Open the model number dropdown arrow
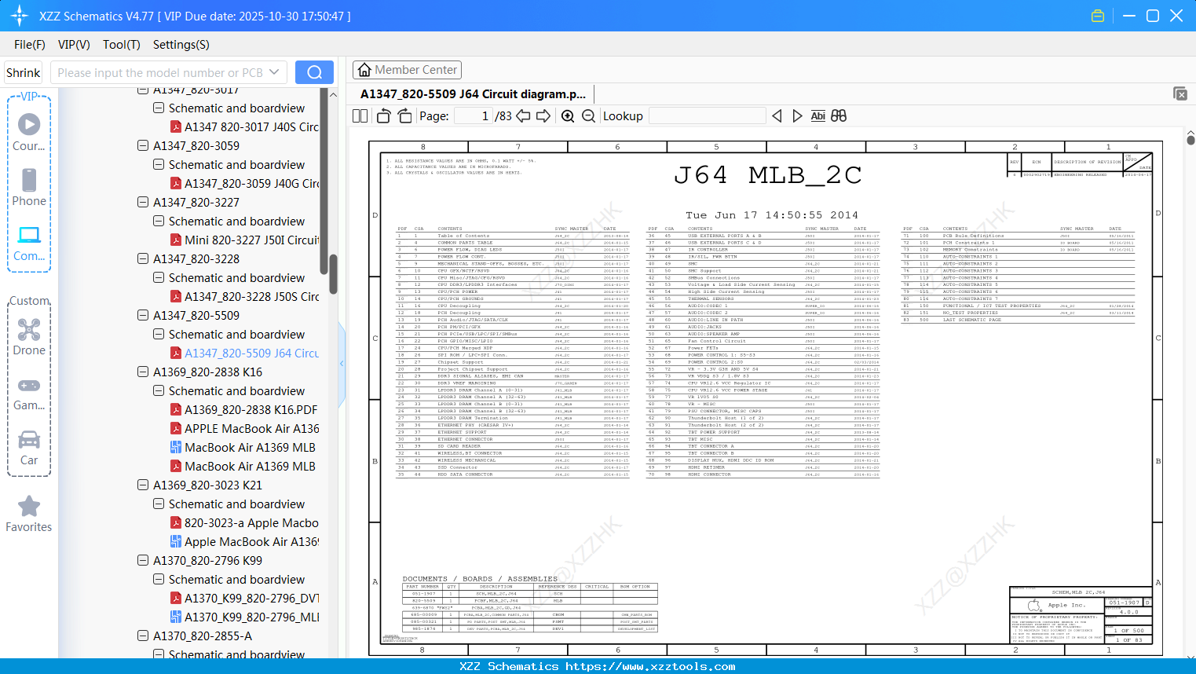The image size is (1196, 674). click(x=274, y=72)
